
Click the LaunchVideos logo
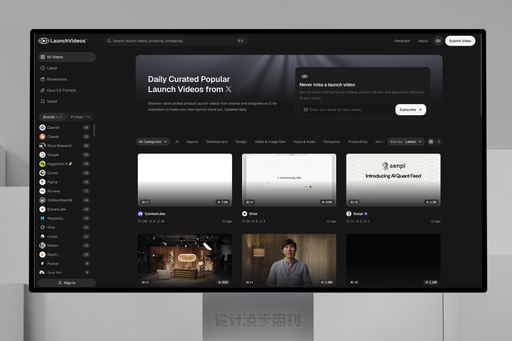coord(62,41)
